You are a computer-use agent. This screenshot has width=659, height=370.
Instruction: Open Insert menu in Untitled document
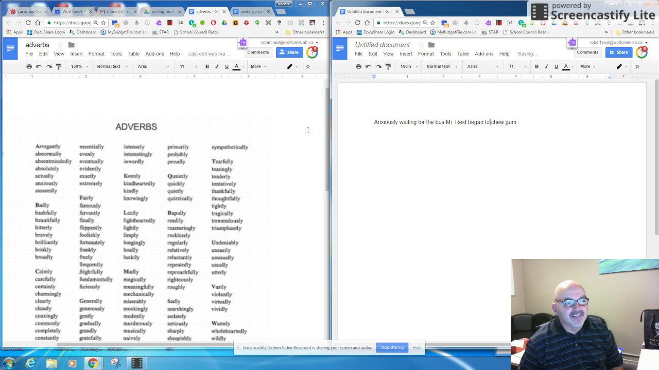406,53
